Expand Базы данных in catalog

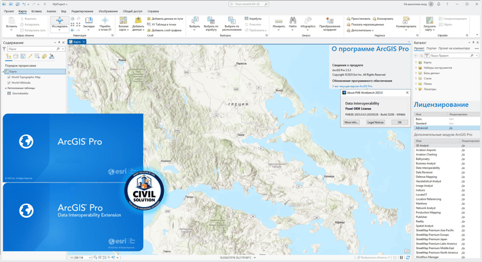[x=416, y=73]
